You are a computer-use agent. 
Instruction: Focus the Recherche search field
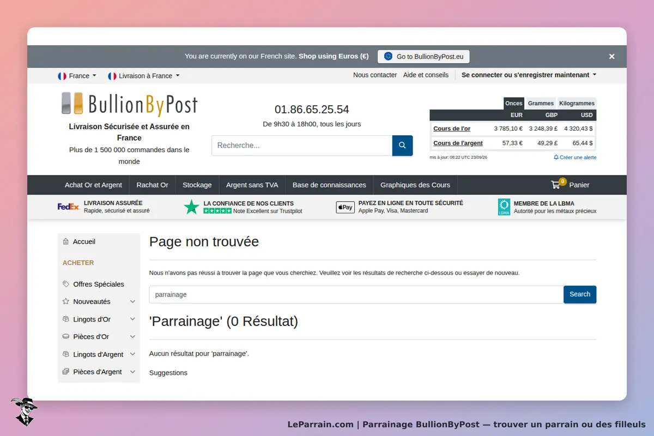[302, 146]
